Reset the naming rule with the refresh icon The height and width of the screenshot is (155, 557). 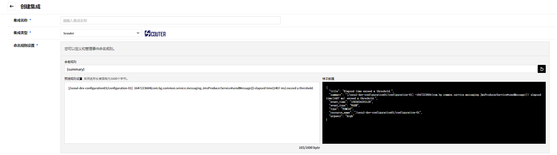tap(541, 69)
